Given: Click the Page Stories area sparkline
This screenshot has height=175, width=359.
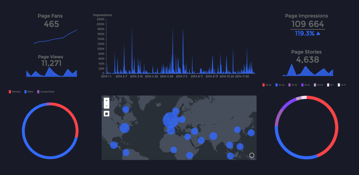Looking at the screenshot, I should click(x=308, y=70).
